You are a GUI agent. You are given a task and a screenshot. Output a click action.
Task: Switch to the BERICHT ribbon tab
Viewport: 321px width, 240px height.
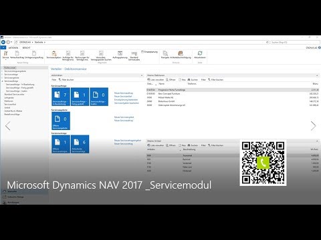click(26, 48)
